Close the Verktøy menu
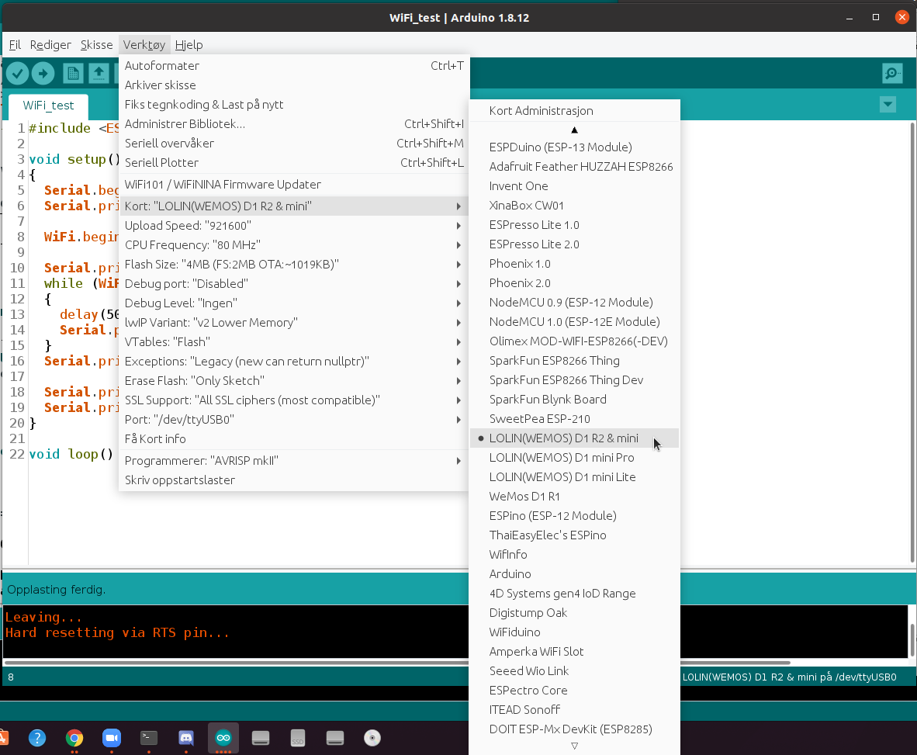 click(144, 45)
